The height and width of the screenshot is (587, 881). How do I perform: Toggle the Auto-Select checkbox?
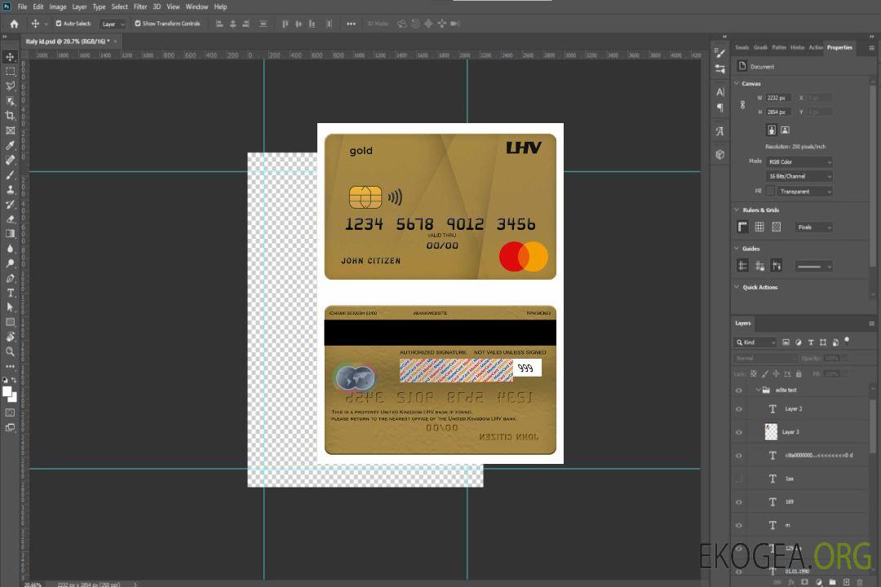click(59, 24)
